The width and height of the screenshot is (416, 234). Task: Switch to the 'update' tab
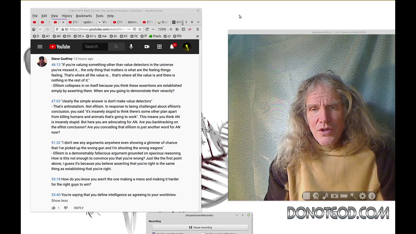pos(88,22)
